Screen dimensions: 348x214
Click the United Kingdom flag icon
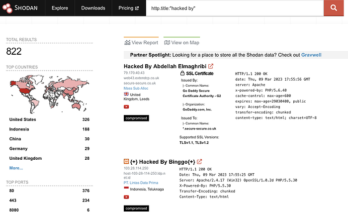126,94
